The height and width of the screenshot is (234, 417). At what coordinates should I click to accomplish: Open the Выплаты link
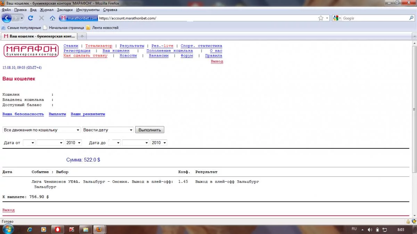click(57, 114)
